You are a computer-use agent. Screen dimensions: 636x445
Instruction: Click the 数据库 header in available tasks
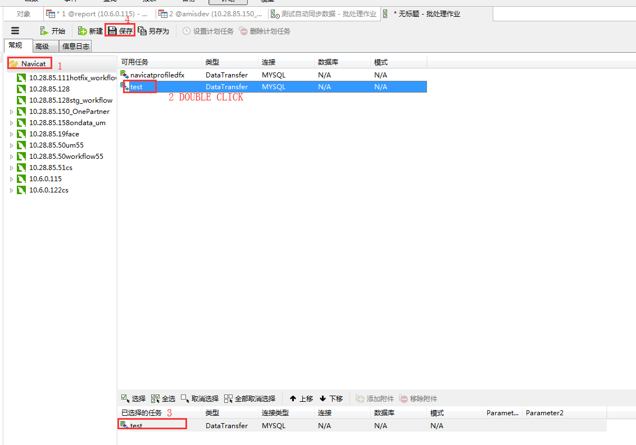pos(342,62)
